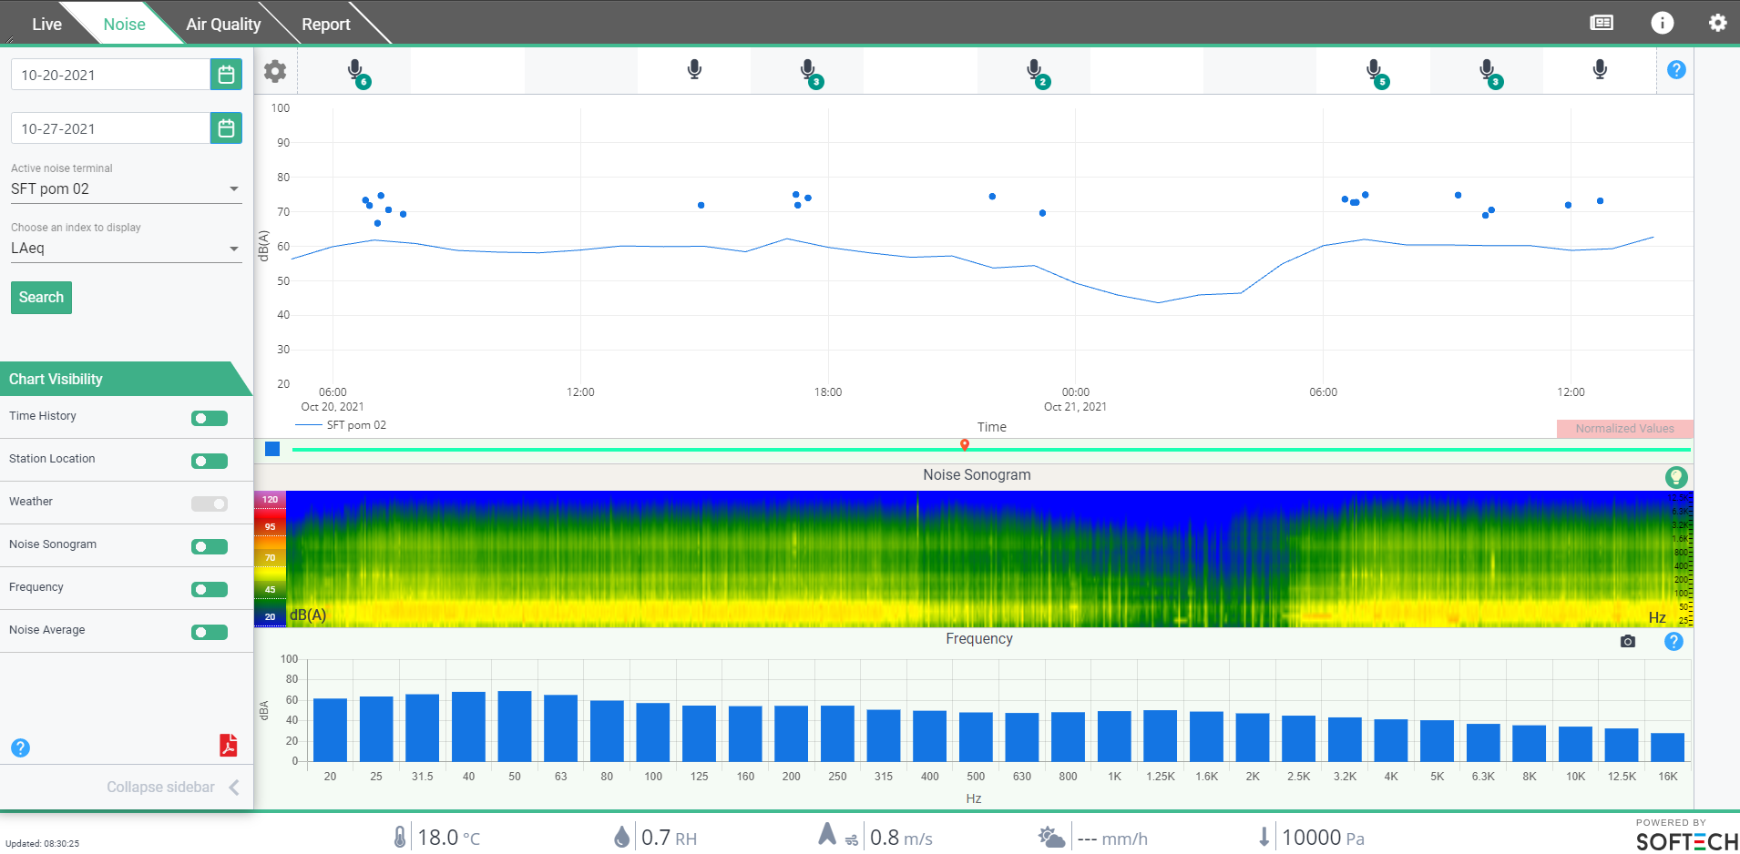The height and width of the screenshot is (854, 1740).
Task: Click the 16K frequency bar
Action: tap(1667, 747)
